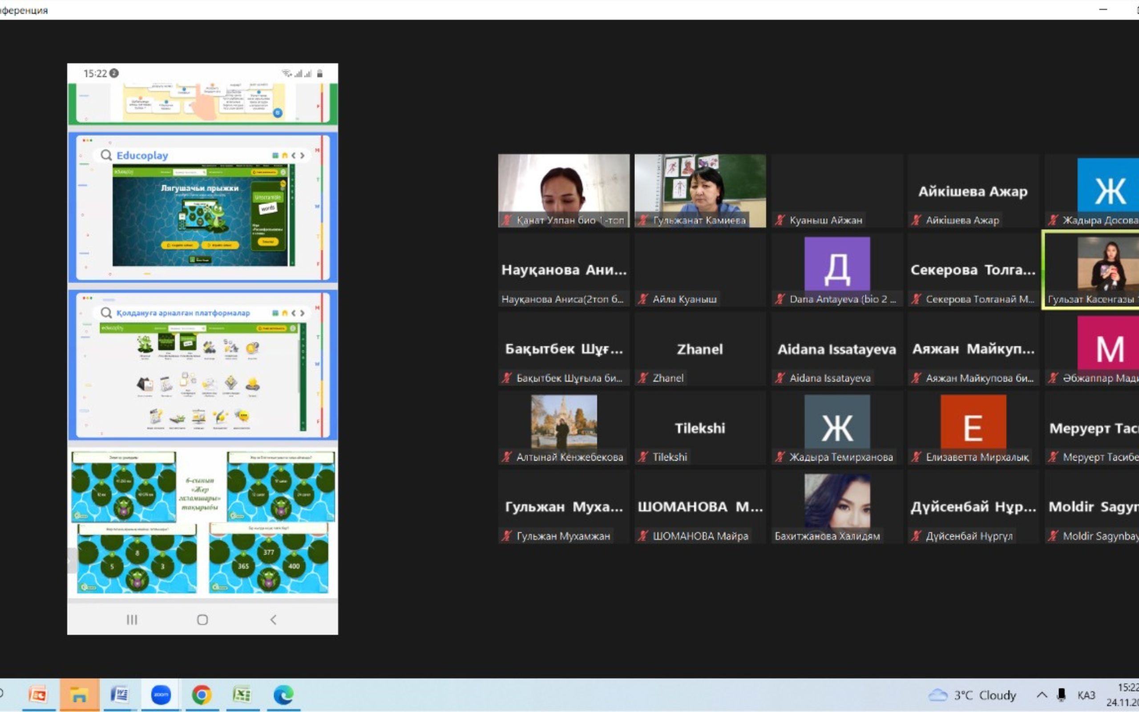Viewport: 1139px width, 712px height.
Task: Launch Microsoft Edge from the taskbar
Action: pyautogui.click(x=283, y=695)
